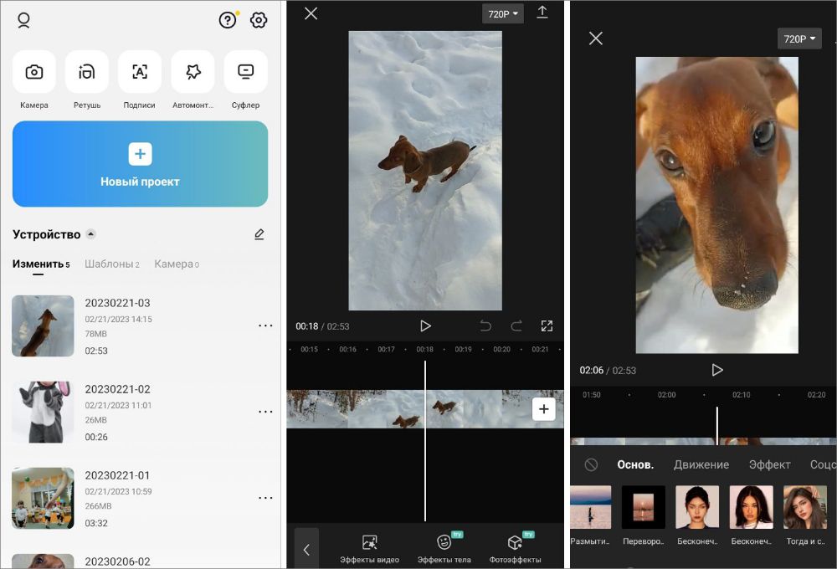This screenshot has width=837, height=569.
Task: Open the 720P resolution dropdown in middle editor
Action: coord(502,14)
